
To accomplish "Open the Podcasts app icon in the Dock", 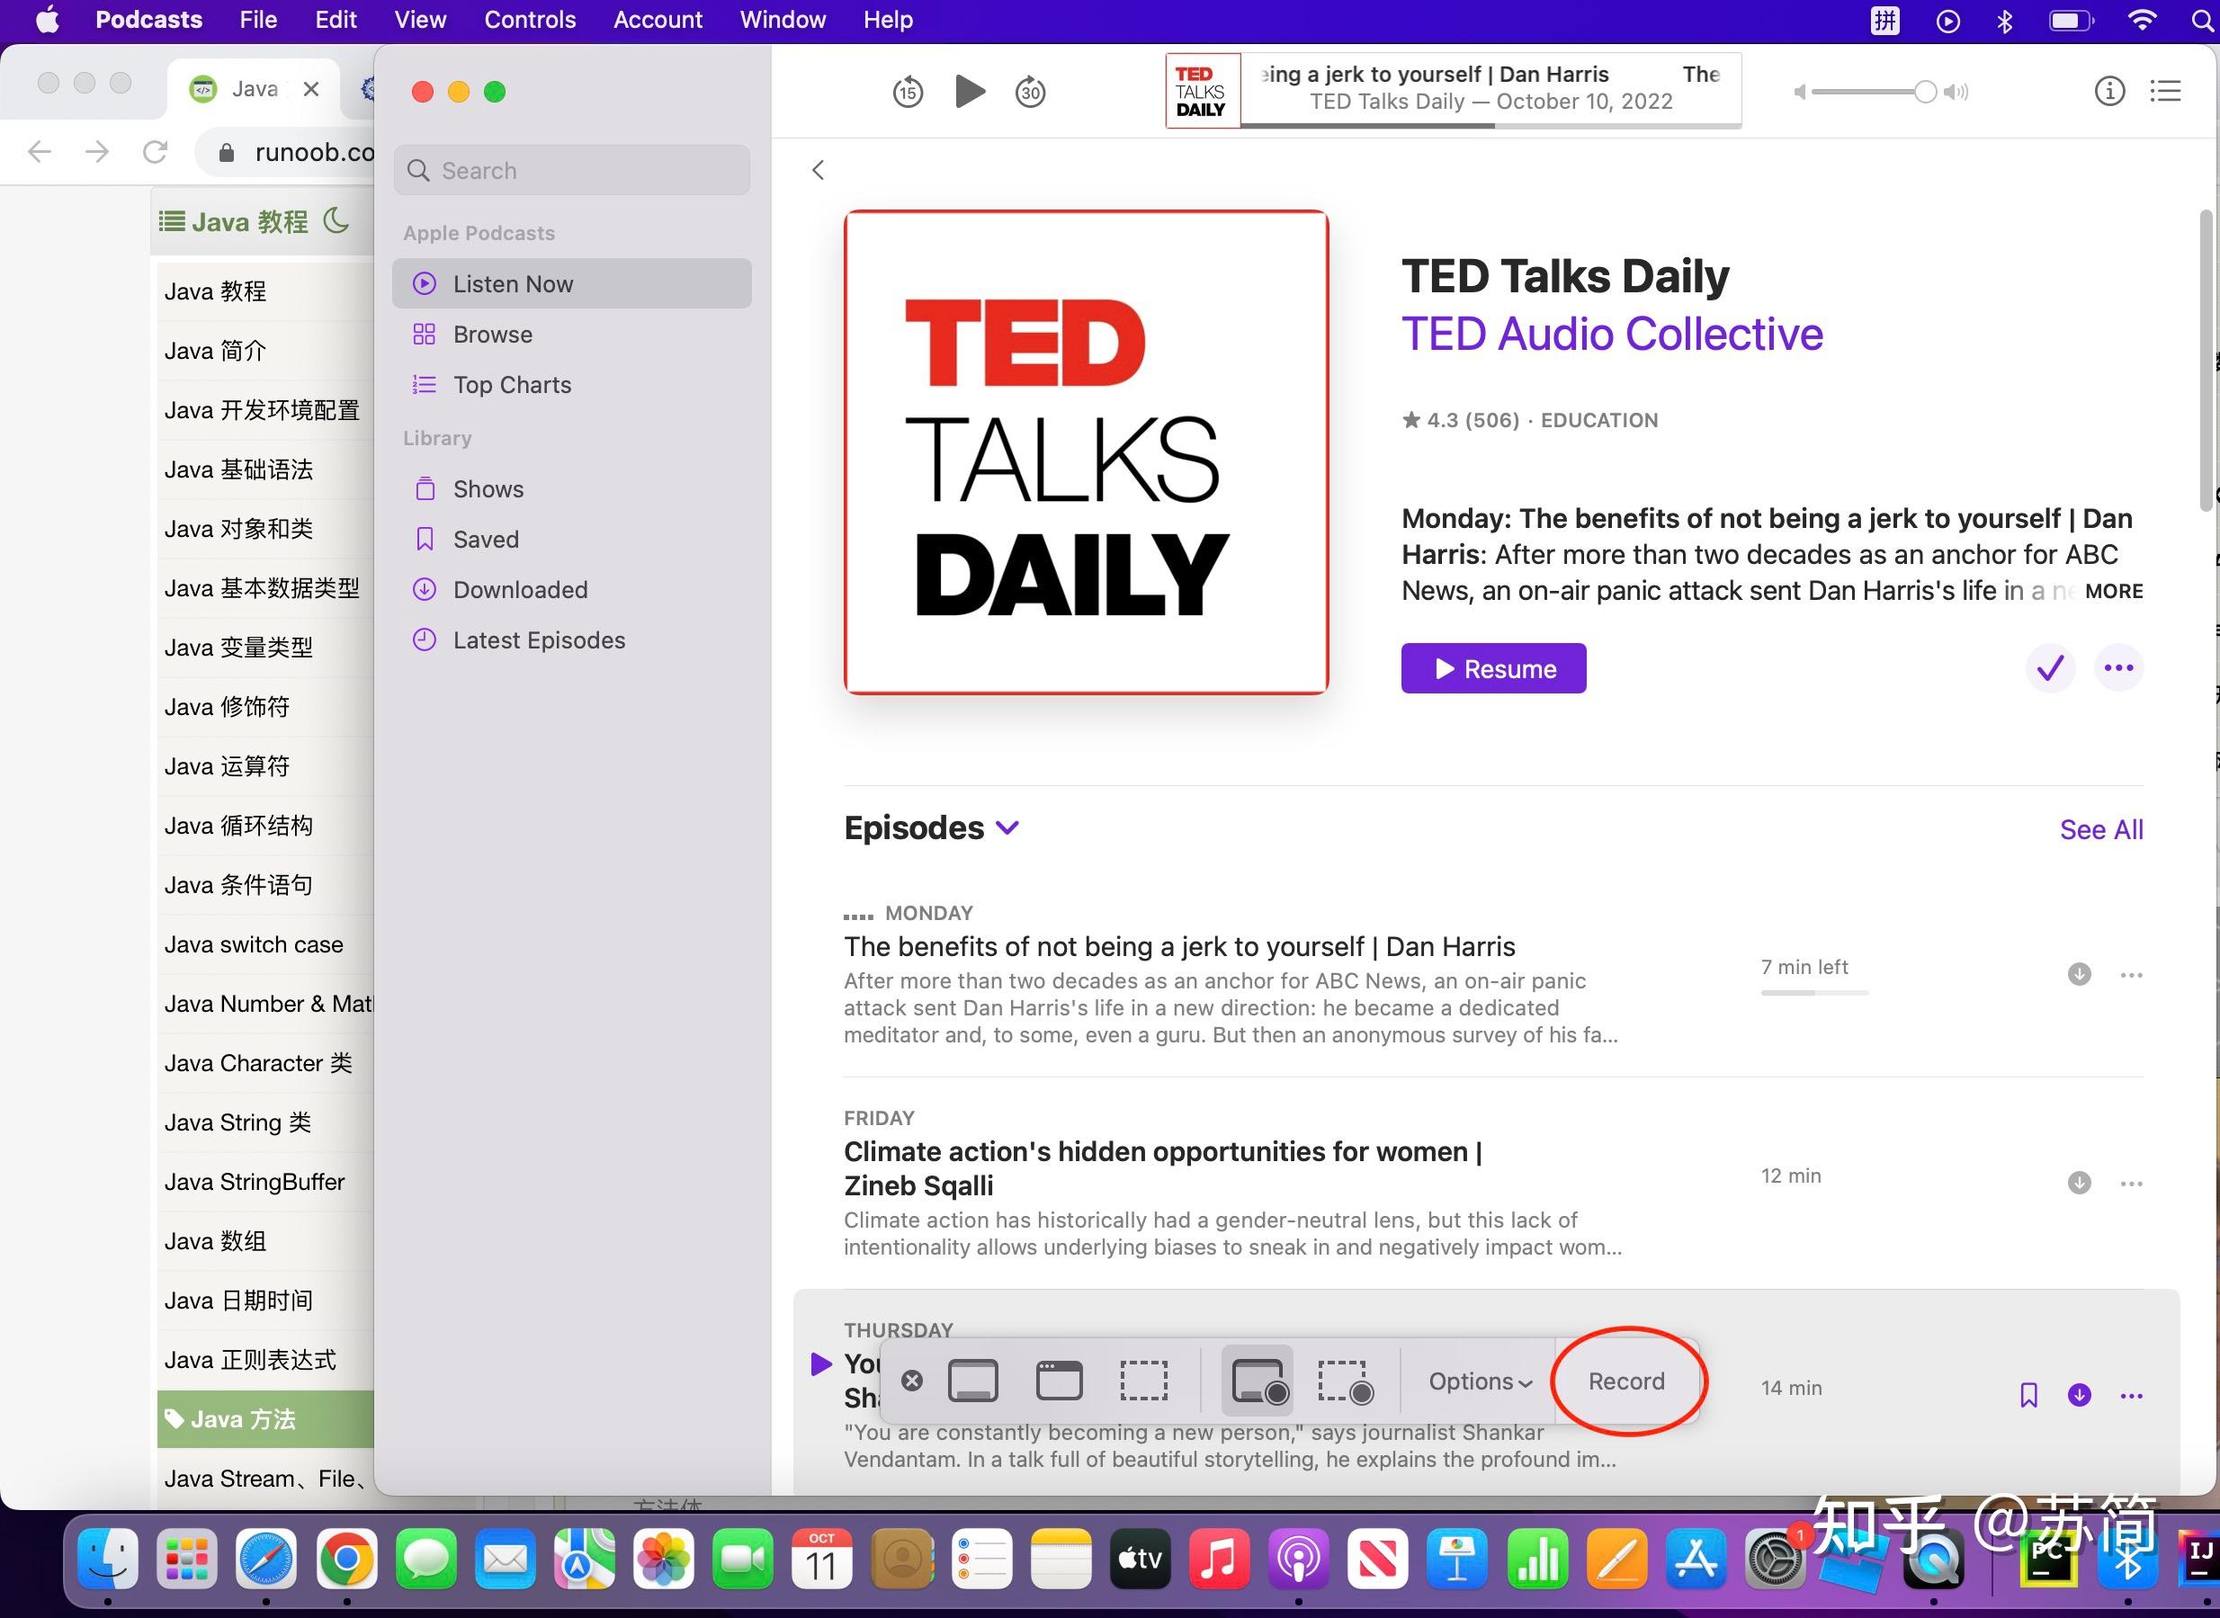I will point(1299,1559).
